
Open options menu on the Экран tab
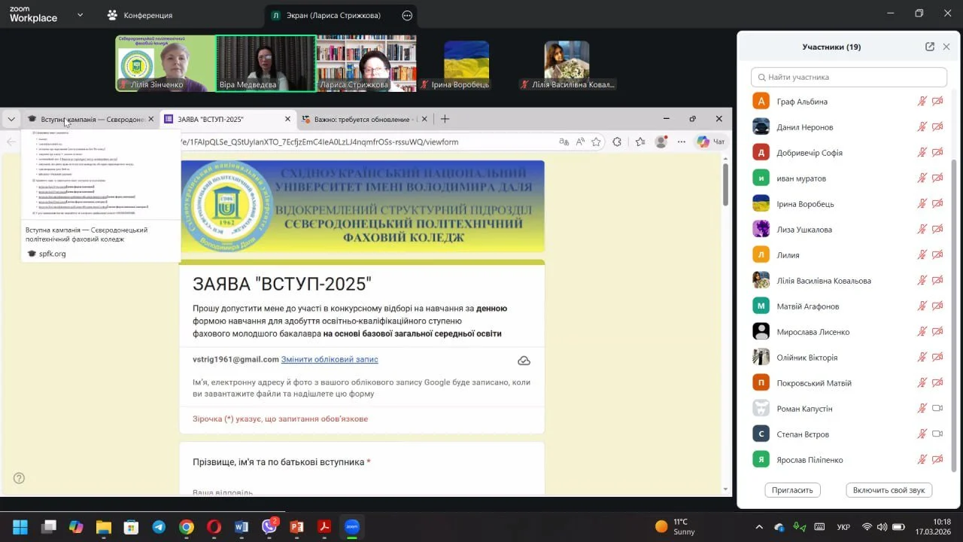[x=407, y=15]
